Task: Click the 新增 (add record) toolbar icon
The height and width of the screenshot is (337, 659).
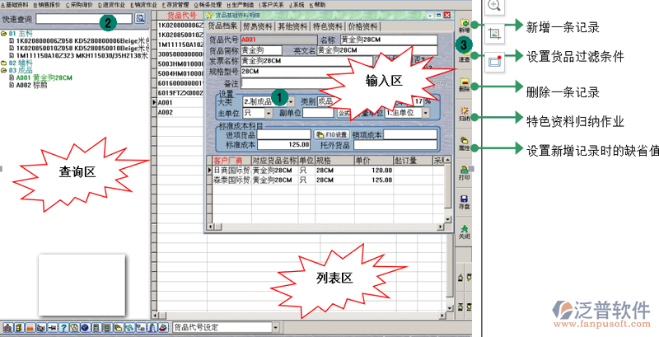Action: click(x=464, y=26)
